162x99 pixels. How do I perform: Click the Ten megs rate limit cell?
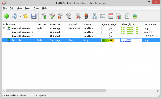58,40
